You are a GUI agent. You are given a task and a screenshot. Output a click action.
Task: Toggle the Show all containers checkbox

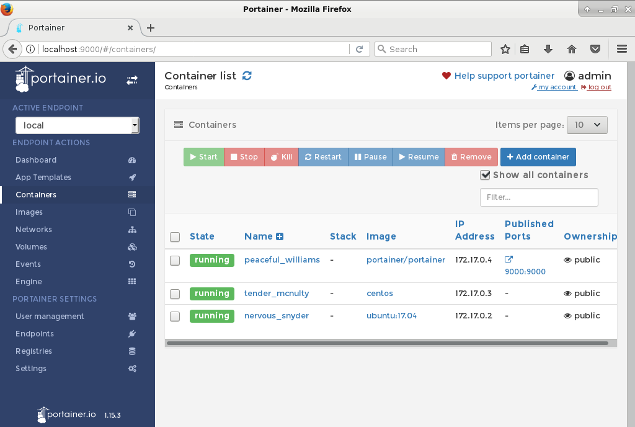tap(485, 175)
